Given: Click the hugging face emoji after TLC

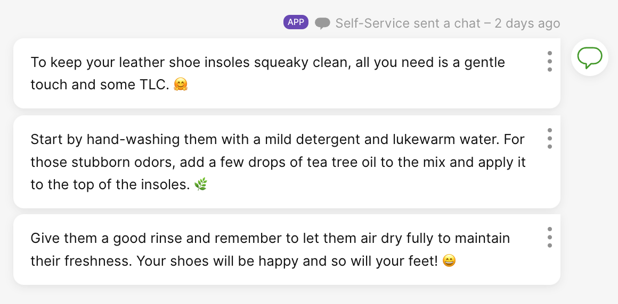Looking at the screenshot, I should (181, 85).
